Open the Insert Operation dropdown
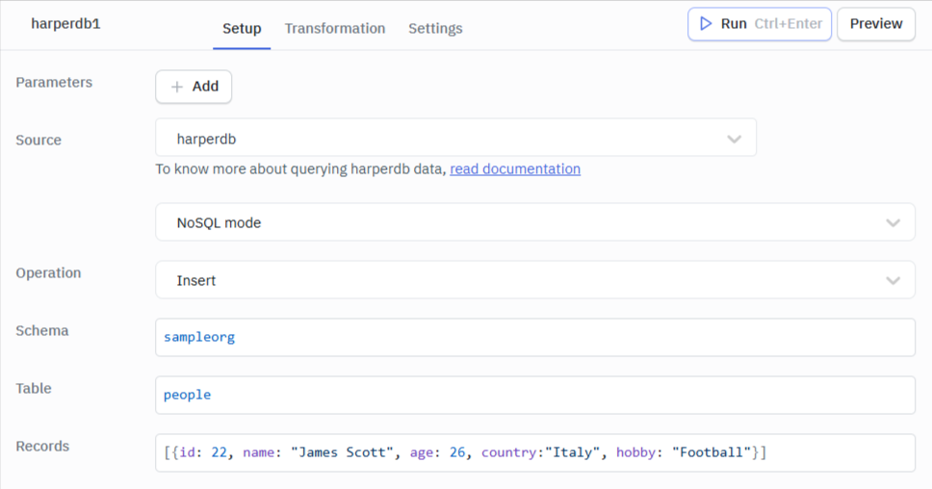The image size is (932, 489). (535, 280)
